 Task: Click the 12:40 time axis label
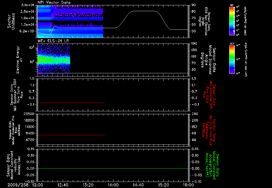(63, 185)
